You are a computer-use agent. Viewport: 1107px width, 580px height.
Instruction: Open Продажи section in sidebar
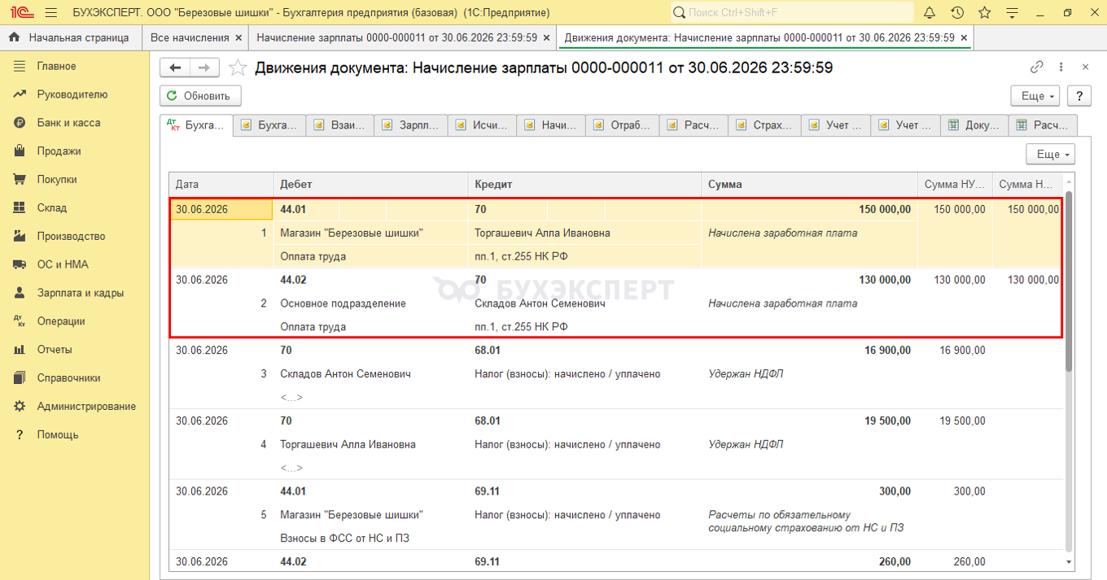click(59, 151)
